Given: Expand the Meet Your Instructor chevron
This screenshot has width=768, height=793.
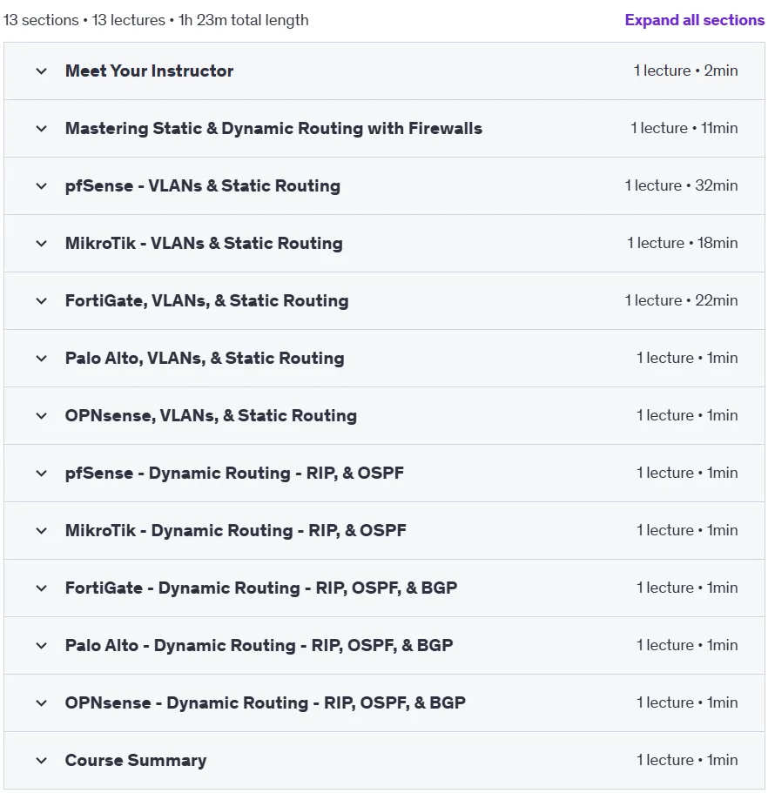Looking at the screenshot, I should pyautogui.click(x=42, y=71).
